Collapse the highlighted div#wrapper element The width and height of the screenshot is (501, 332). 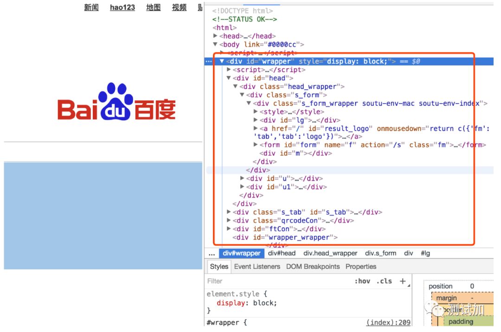(x=222, y=61)
